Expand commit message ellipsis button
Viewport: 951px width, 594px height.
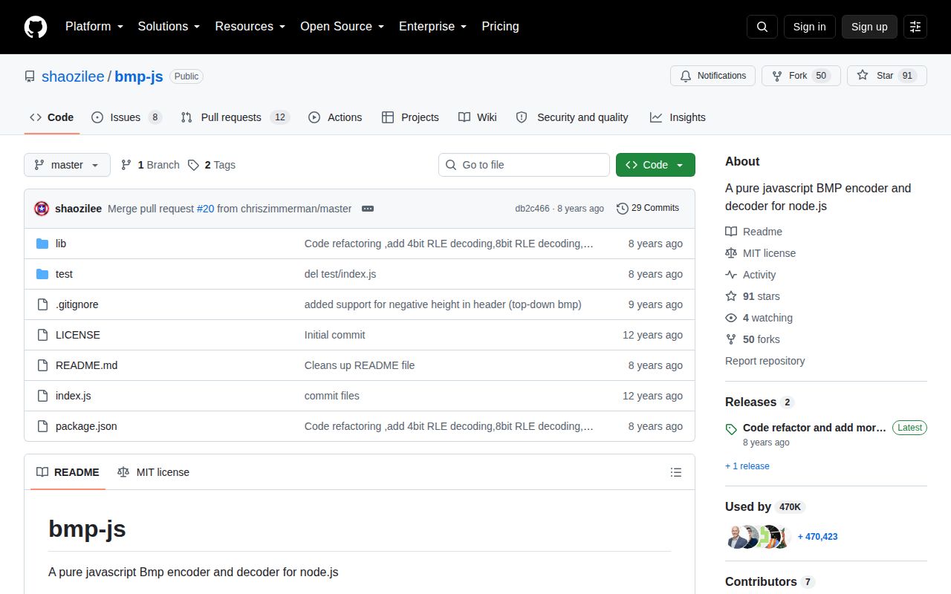(x=368, y=209)
